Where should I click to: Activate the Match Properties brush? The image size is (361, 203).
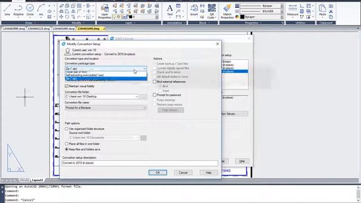click(227, 11)
